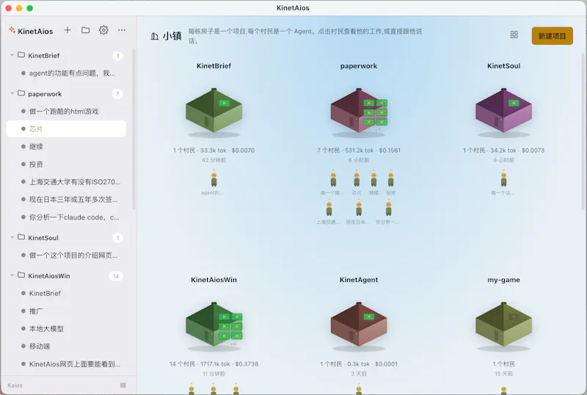Open the 本地大模型 conversation
The width and height of the screenshot is (587, 395).
point(66,329)
